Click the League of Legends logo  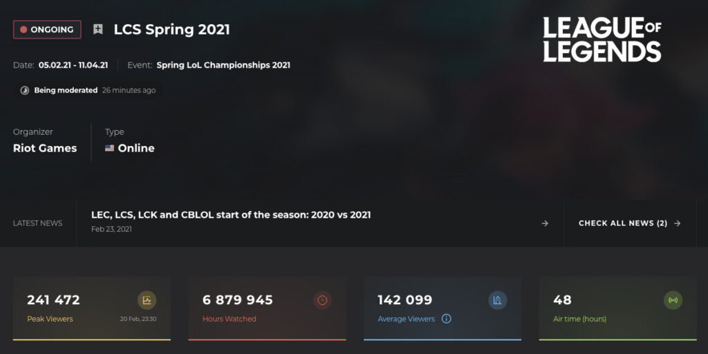point(602,39)
